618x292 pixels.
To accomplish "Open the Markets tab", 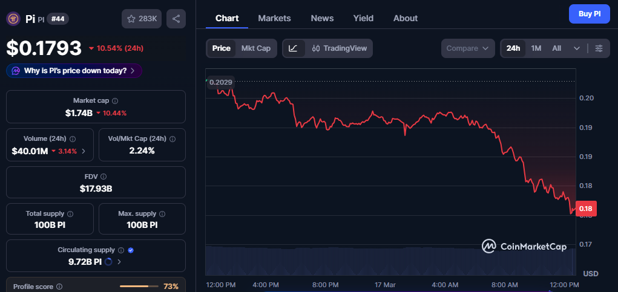I will (x=274, y=18).
